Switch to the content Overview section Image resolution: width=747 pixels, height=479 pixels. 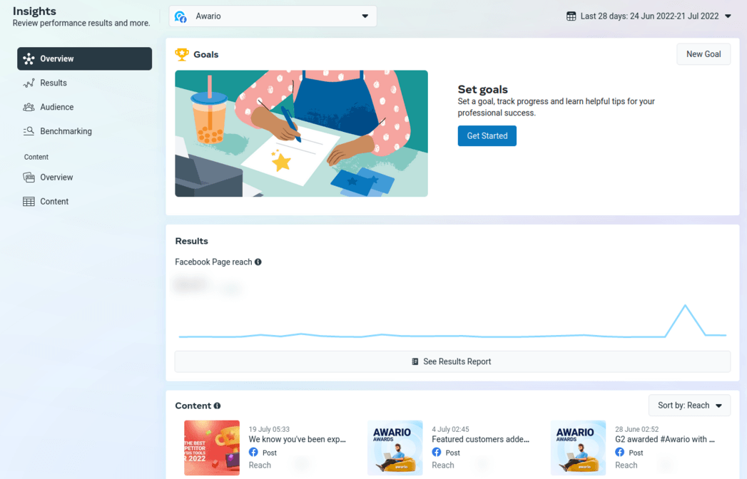click(27, 177)
